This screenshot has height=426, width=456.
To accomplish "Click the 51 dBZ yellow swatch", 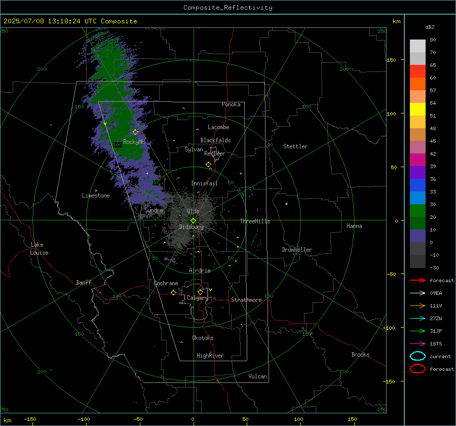I will [x=417, y=109].
